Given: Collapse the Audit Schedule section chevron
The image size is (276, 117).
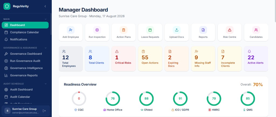Looking at the screenshot, I should click(x=46, y=84).
